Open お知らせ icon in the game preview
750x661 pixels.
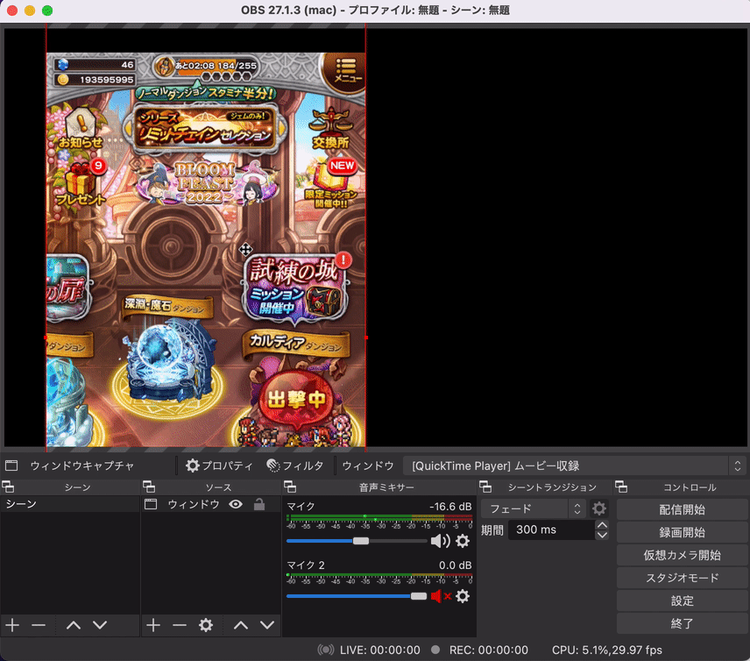point(81,126)
